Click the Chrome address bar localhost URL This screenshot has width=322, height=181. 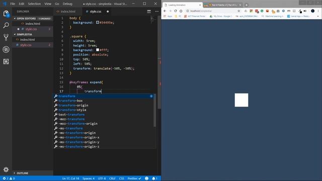point(201,11)
